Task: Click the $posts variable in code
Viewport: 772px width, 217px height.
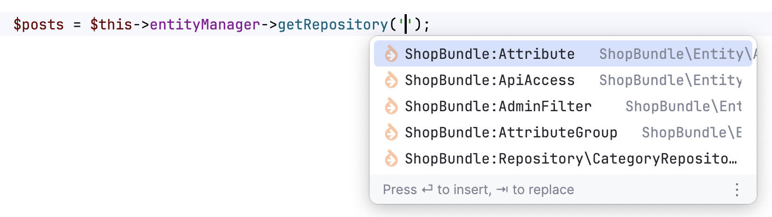Action: [x=39, y=25]
